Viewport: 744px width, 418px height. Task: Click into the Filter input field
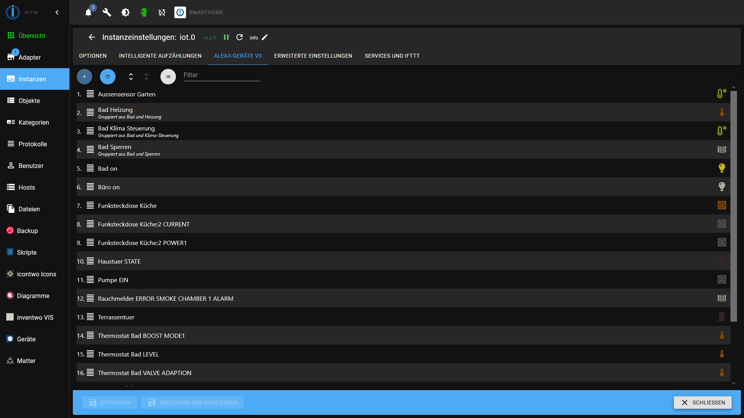pyautogui.click(x=222, y=75)
